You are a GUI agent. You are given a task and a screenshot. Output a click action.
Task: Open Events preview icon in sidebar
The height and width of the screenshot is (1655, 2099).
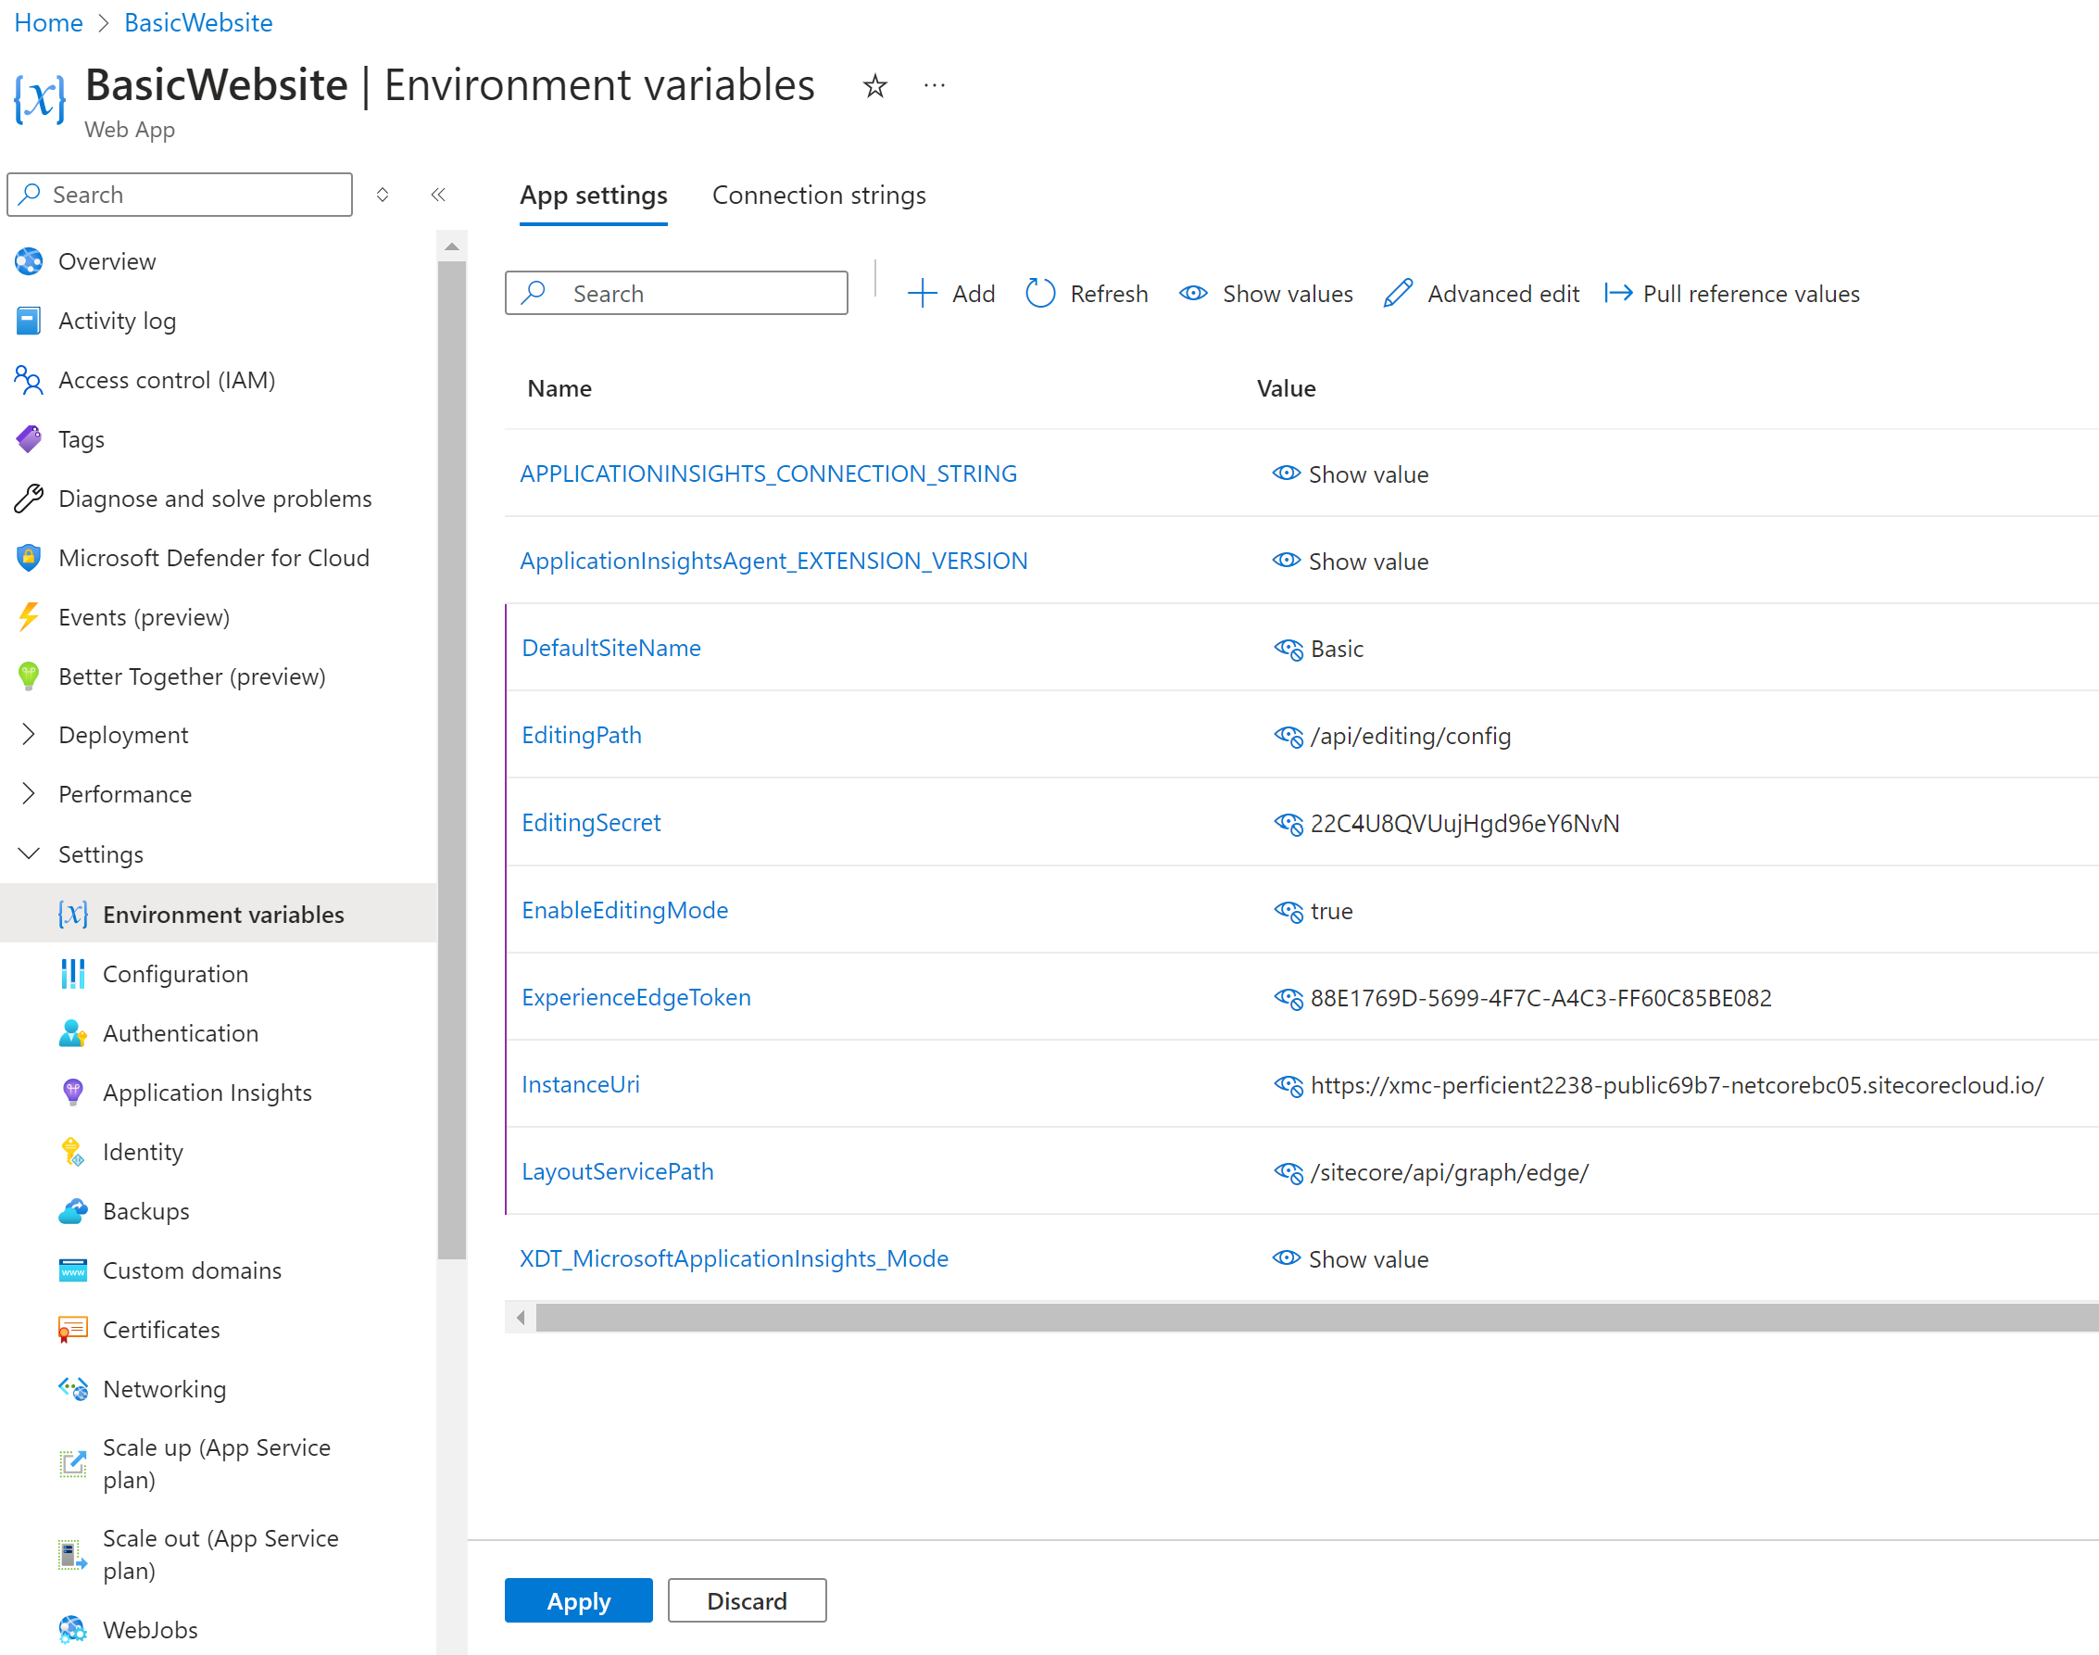[29, 615]
